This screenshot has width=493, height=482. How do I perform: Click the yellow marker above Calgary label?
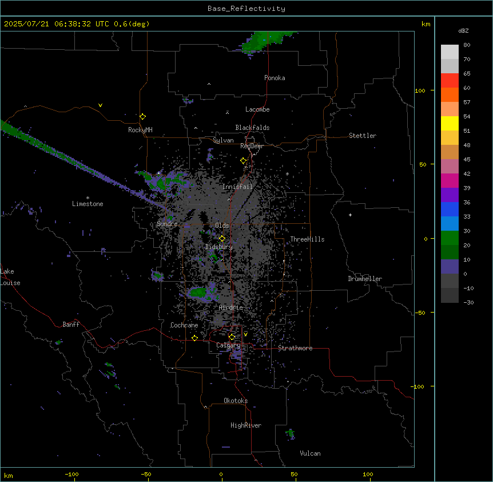pyautogui.click(x=232, y=337)
